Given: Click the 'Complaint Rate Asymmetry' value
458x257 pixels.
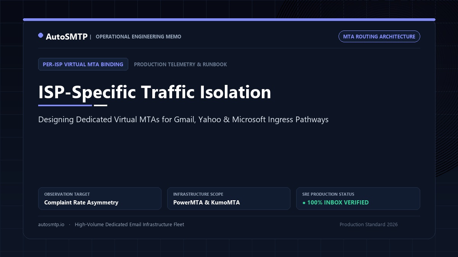Looking at the screenshot, I should click(x=81, y=203).
